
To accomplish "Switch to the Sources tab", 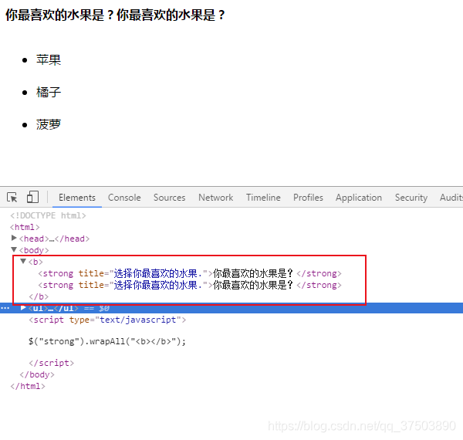I will tap(170, 198).
